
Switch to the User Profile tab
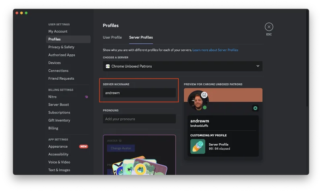[112, 37]
